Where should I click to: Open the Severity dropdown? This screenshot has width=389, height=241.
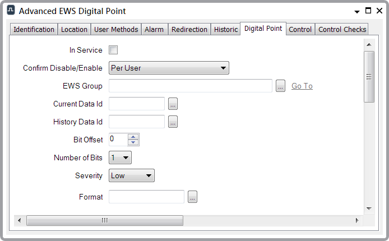[131, 175]
